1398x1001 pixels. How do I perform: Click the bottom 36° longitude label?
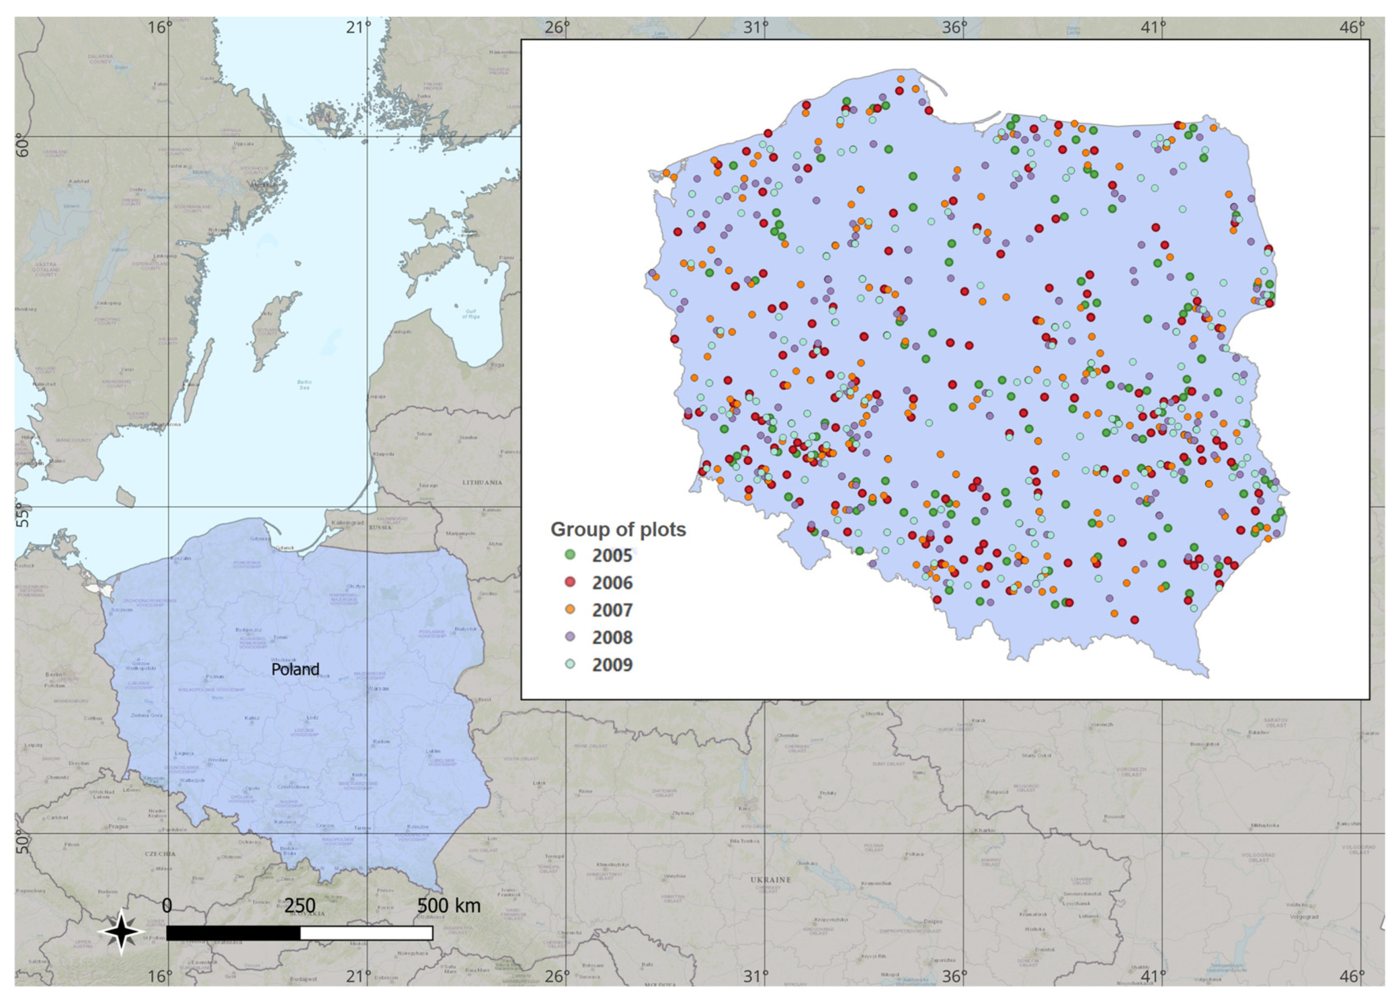pos(955,976)
